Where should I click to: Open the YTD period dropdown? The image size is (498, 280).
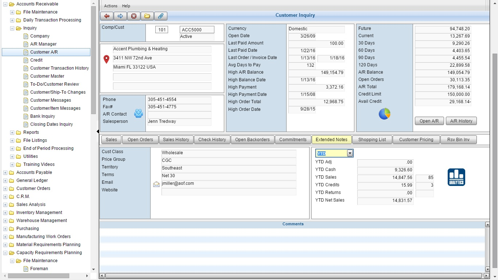[350, 153]
